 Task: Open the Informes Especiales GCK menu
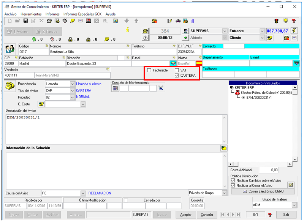point(82,14)
